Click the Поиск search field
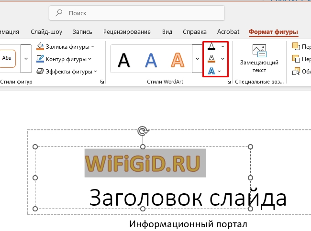311x231 pixels. tap(137, 13)
